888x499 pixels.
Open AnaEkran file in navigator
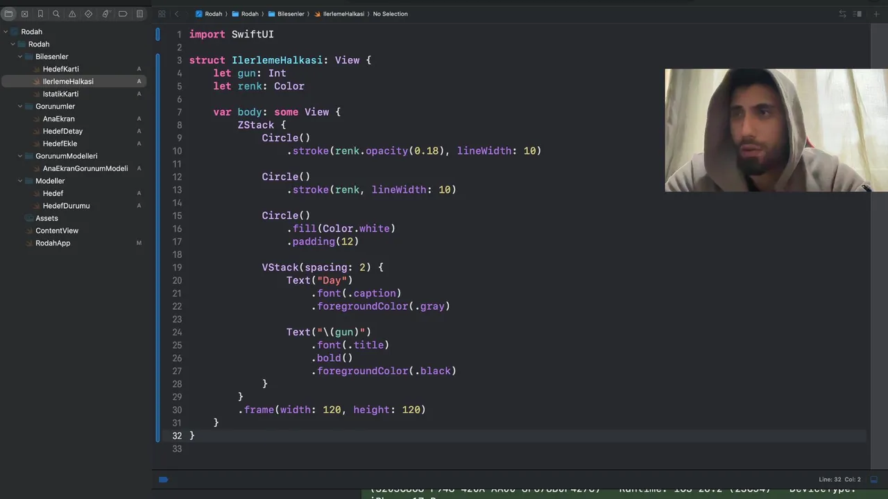click(x=58, y=119)
